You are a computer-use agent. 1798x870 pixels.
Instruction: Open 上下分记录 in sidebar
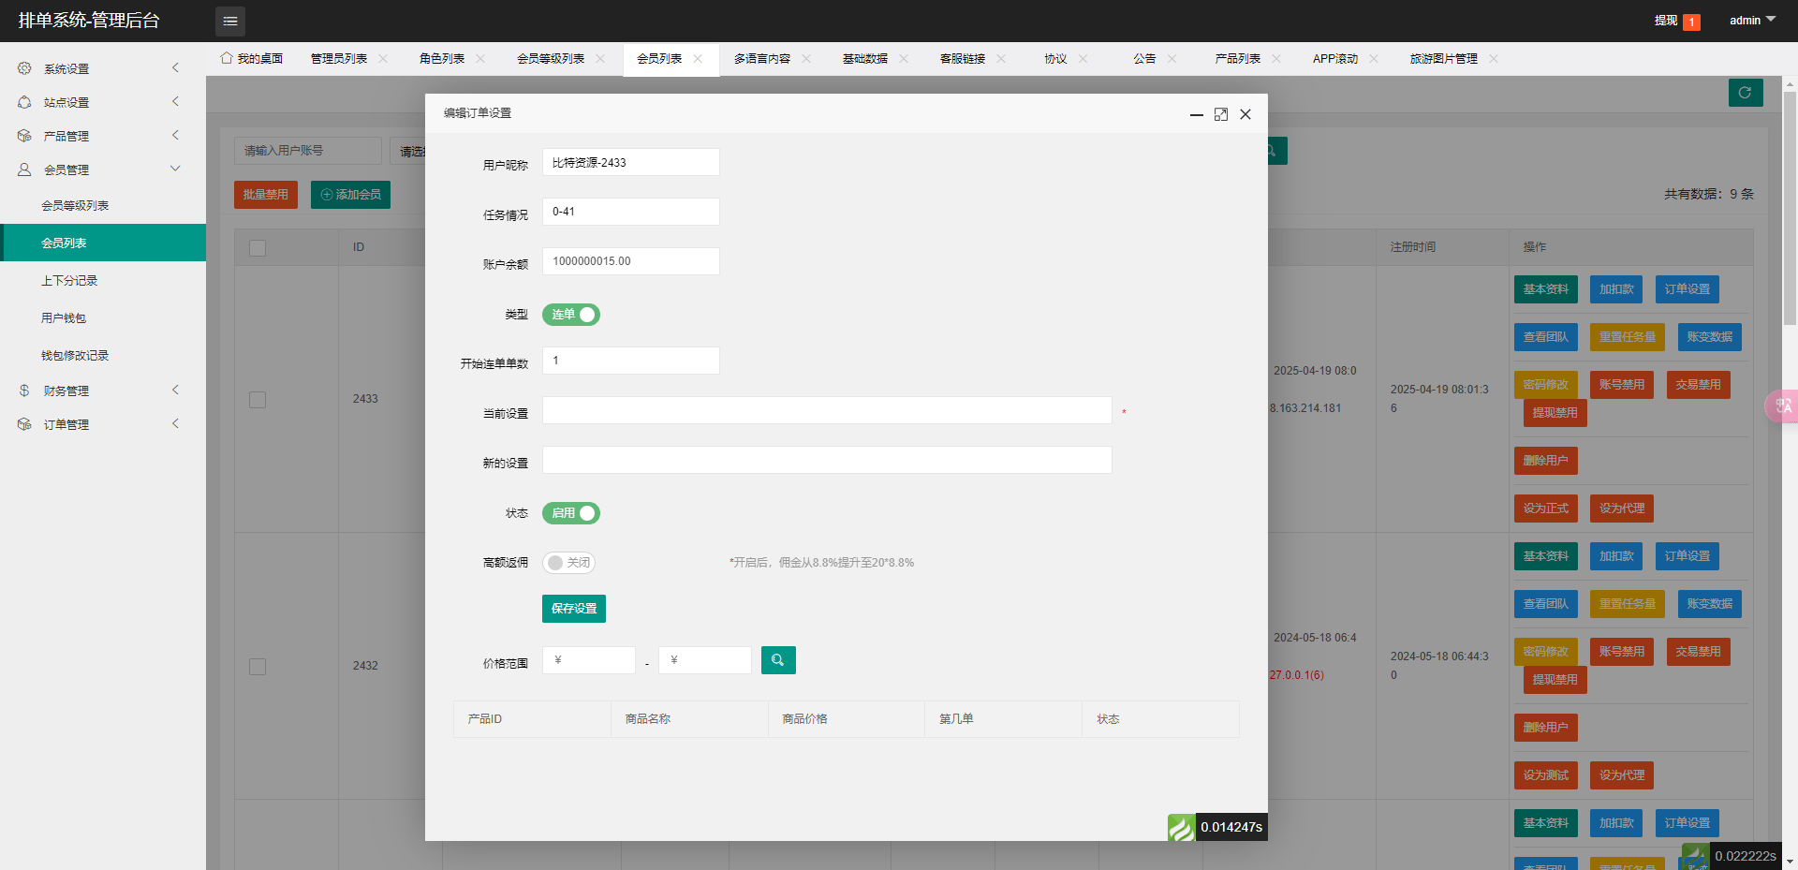[69, 281]
